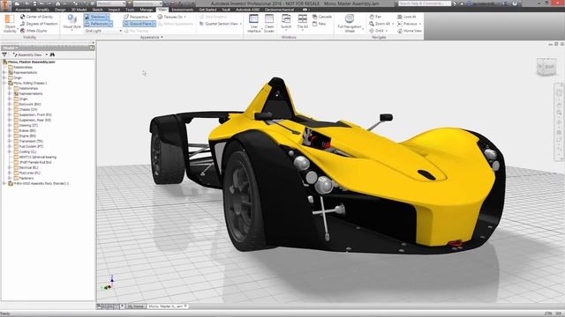Open the Shadows options arrow
Screen dimensions: 565x317
(108, 17)
